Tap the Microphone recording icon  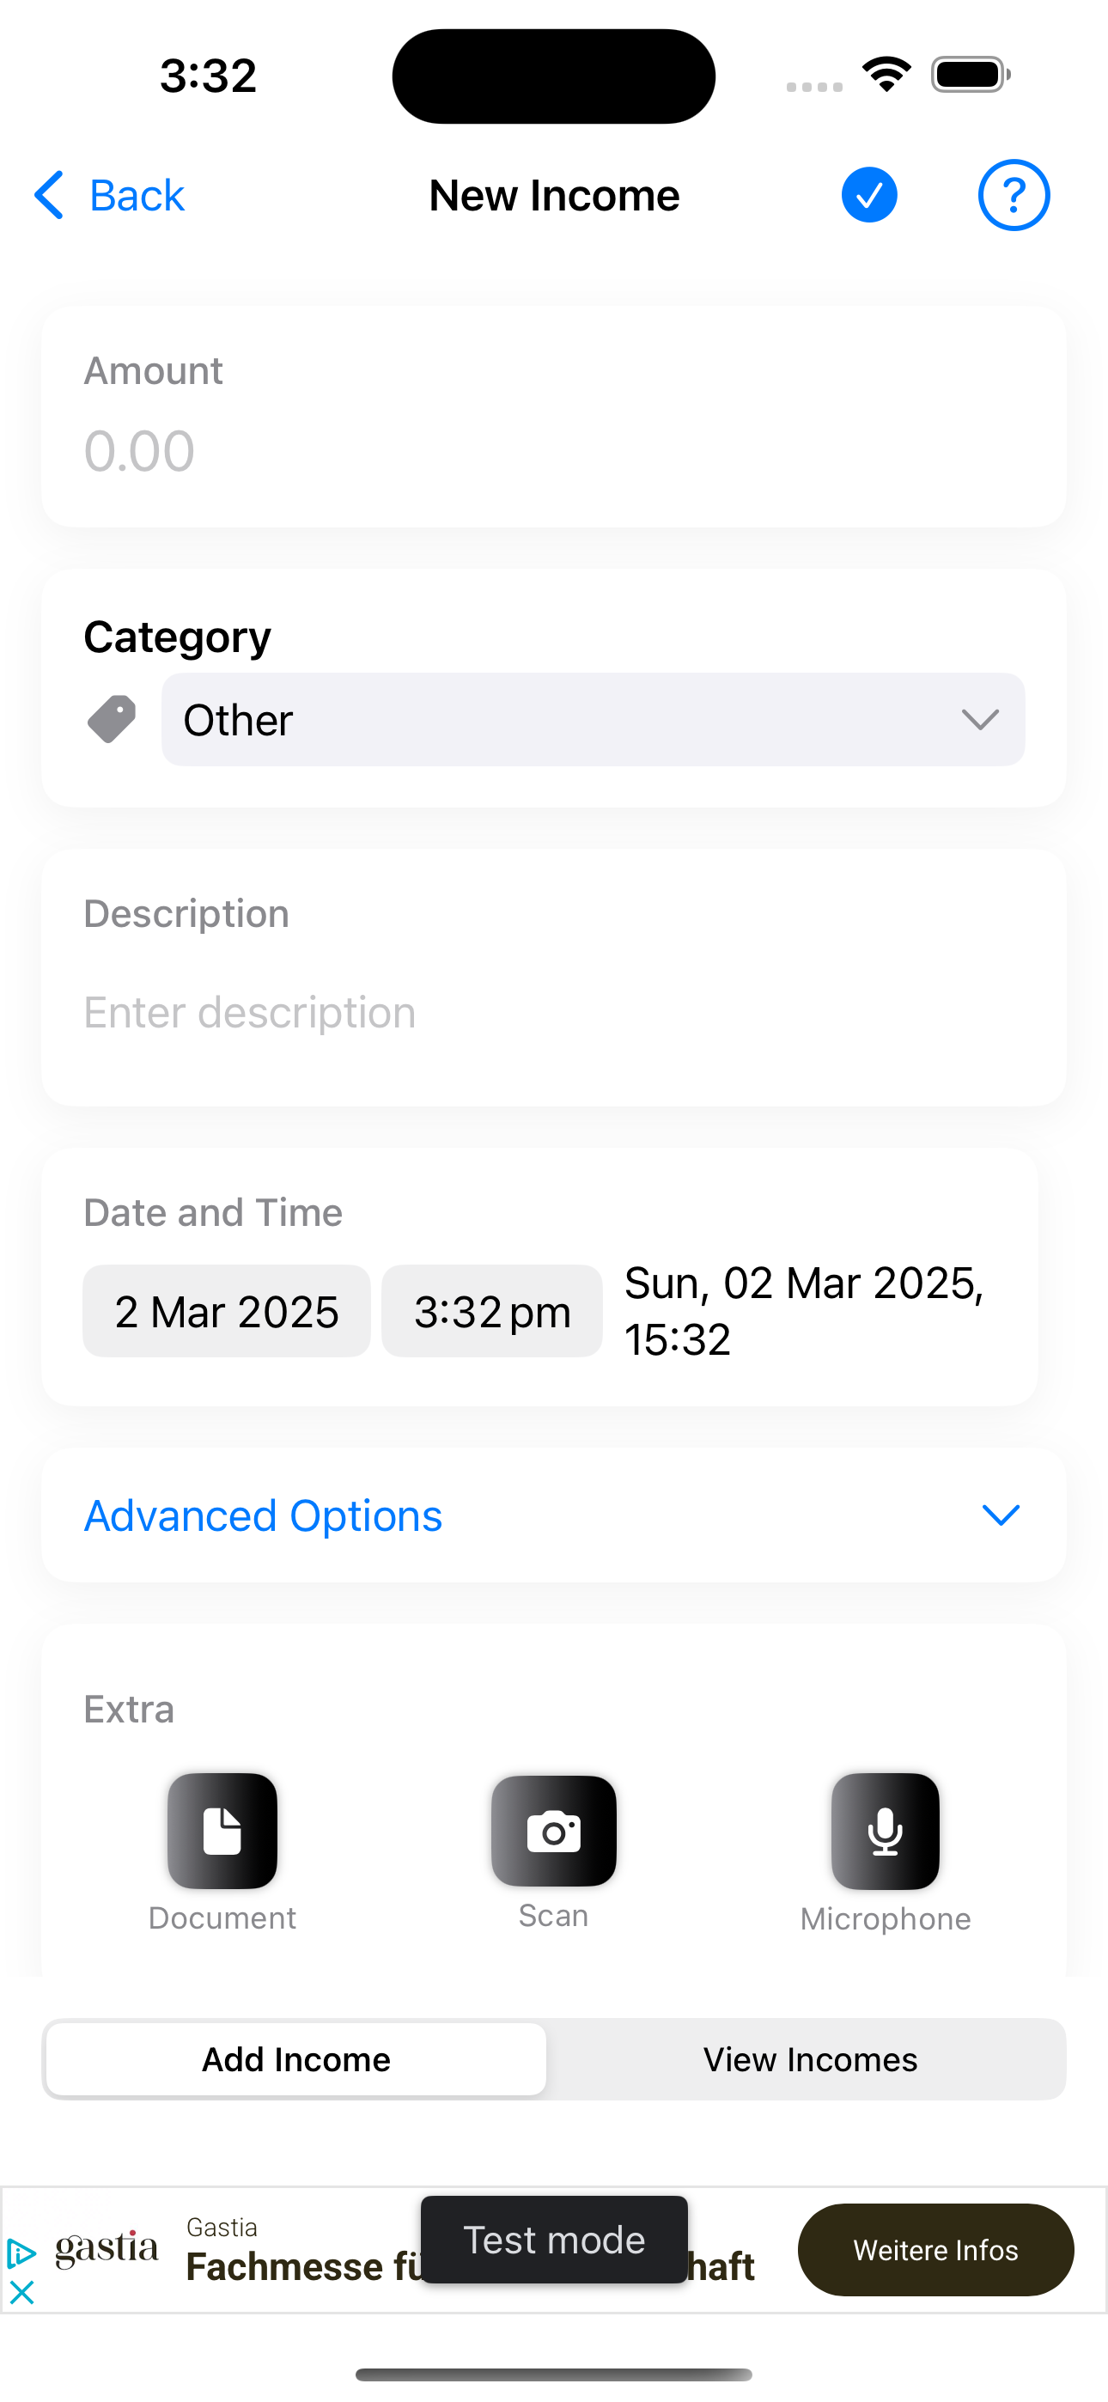click(x=885, y=1831)
